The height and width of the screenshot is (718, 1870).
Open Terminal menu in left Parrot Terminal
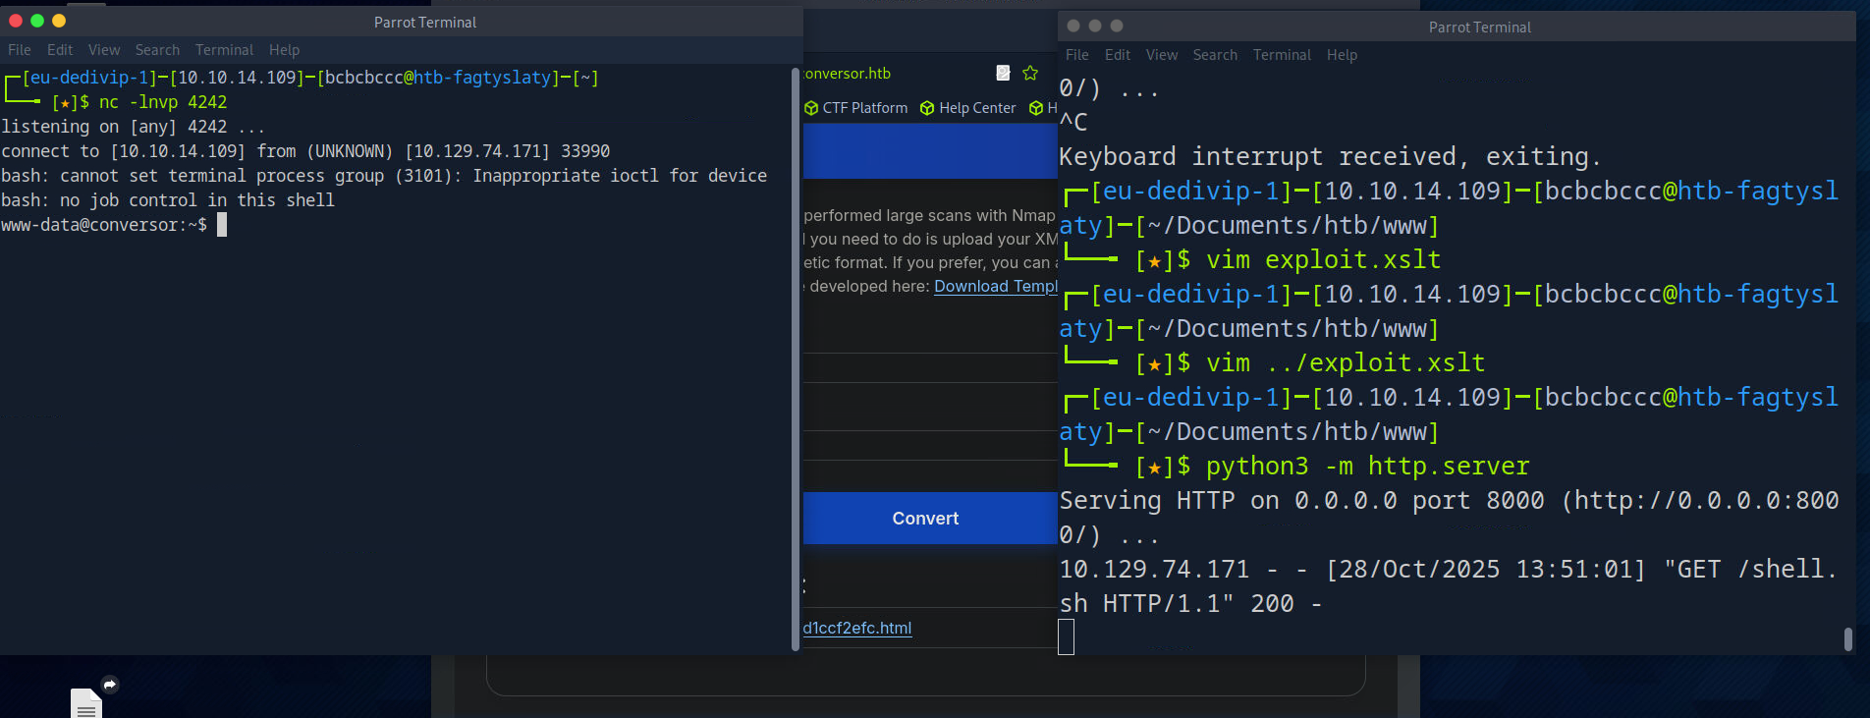click(x=224, y=50)
